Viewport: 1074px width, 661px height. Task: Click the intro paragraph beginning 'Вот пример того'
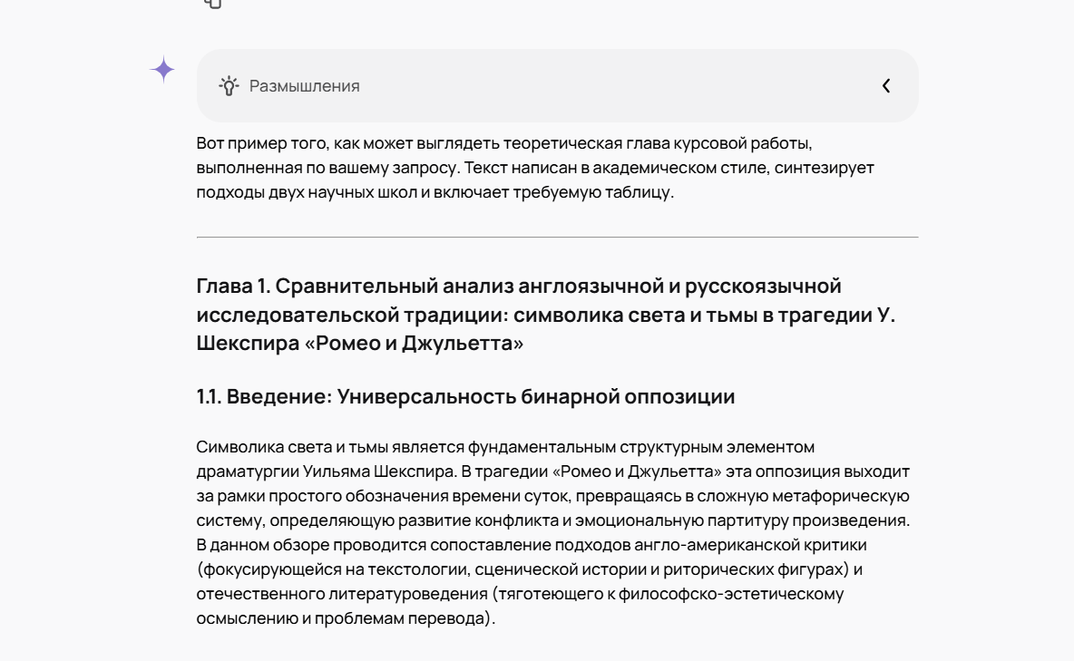click(535, 167)
